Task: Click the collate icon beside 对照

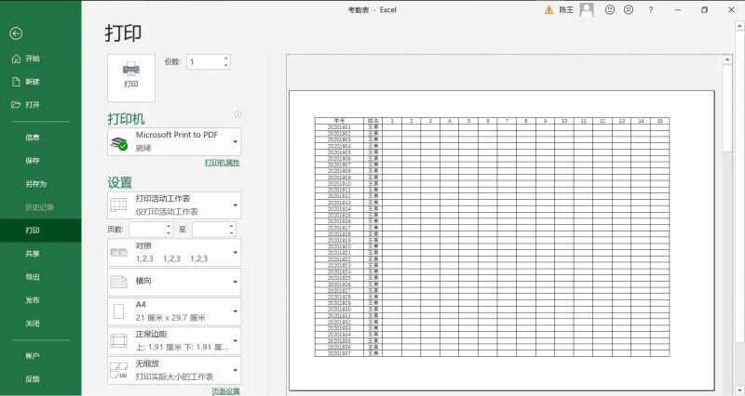Action: (118, 252)
